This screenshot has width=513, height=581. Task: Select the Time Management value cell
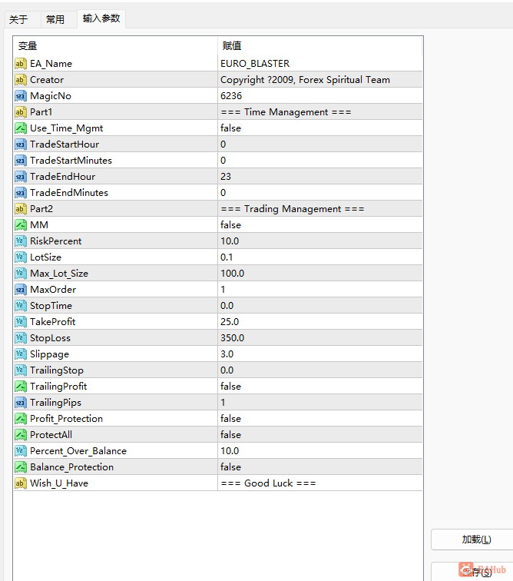click(x=320, y=112)
